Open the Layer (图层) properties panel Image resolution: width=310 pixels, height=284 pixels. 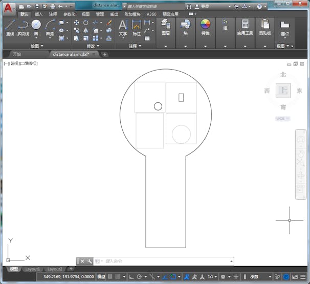(165, 27)
